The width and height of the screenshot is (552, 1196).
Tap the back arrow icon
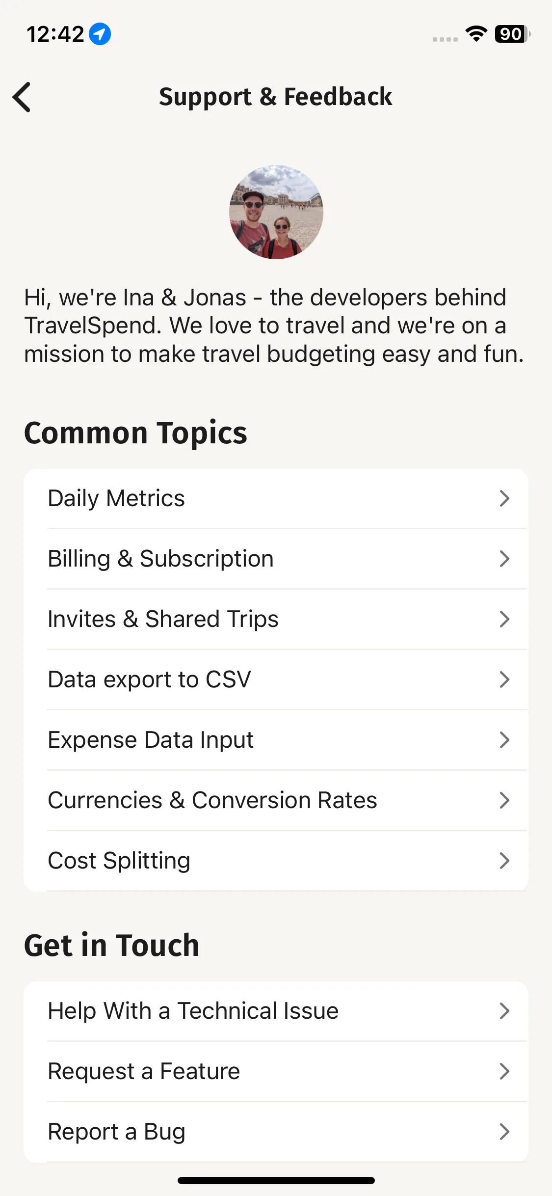point(22,97)
